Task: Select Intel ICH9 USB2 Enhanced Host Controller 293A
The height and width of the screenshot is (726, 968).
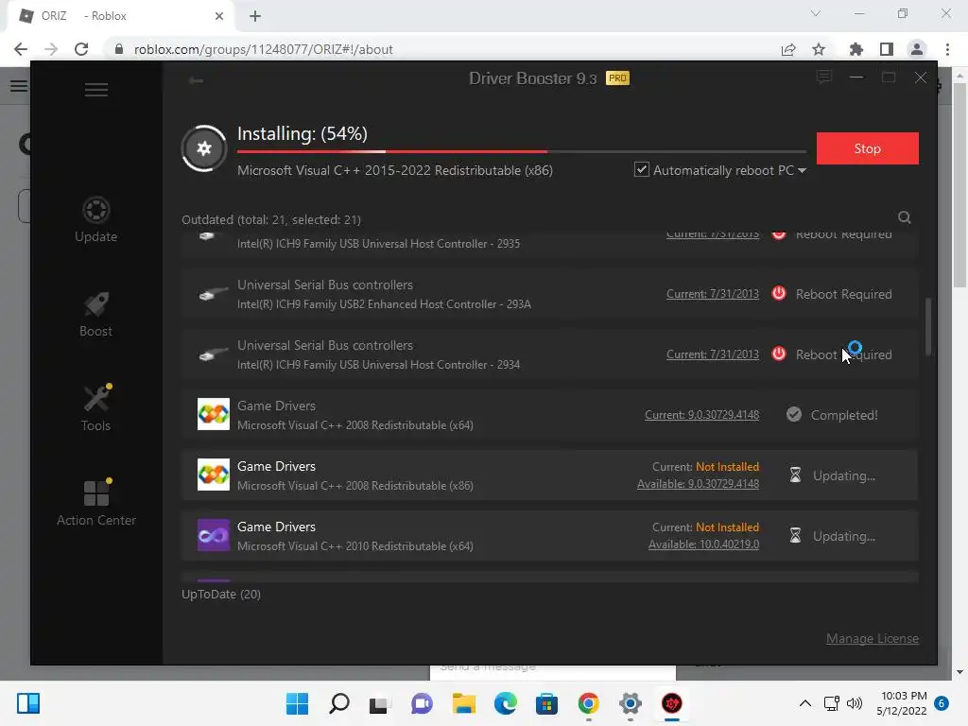Action: [384, 304]
